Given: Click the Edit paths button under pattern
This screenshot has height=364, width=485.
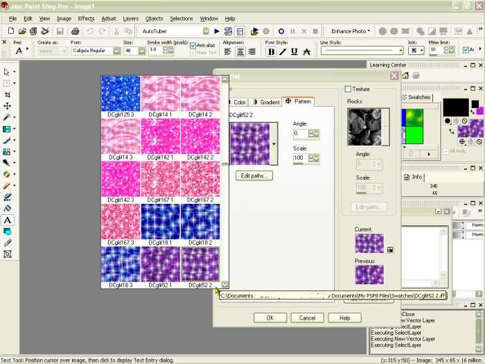Looking at the screenshot, I should pos(254,176).
